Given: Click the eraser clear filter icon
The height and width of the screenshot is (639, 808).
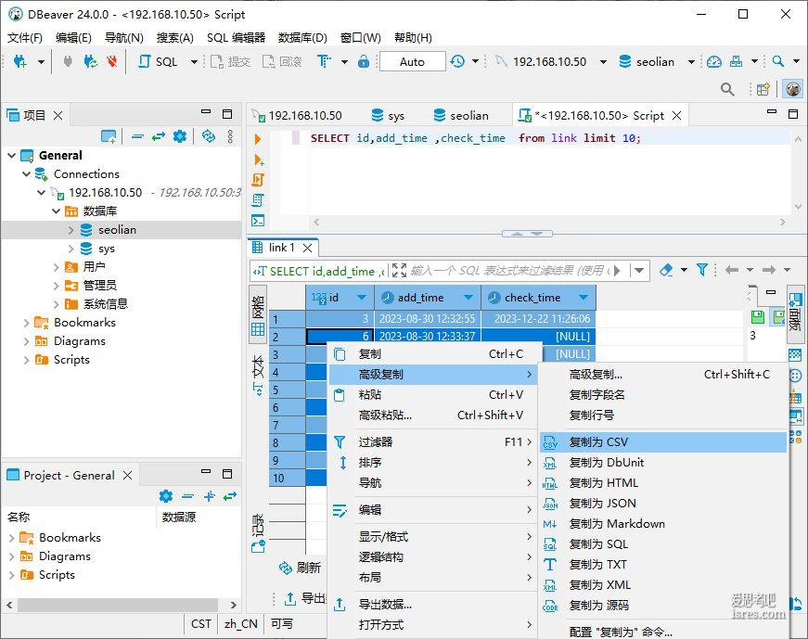Looking at the screenshot, I should 666,270.
